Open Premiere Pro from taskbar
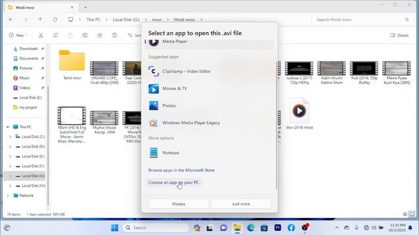Image resolution: width=419 pixels, height=235 pixels. (x=278, y=228)
